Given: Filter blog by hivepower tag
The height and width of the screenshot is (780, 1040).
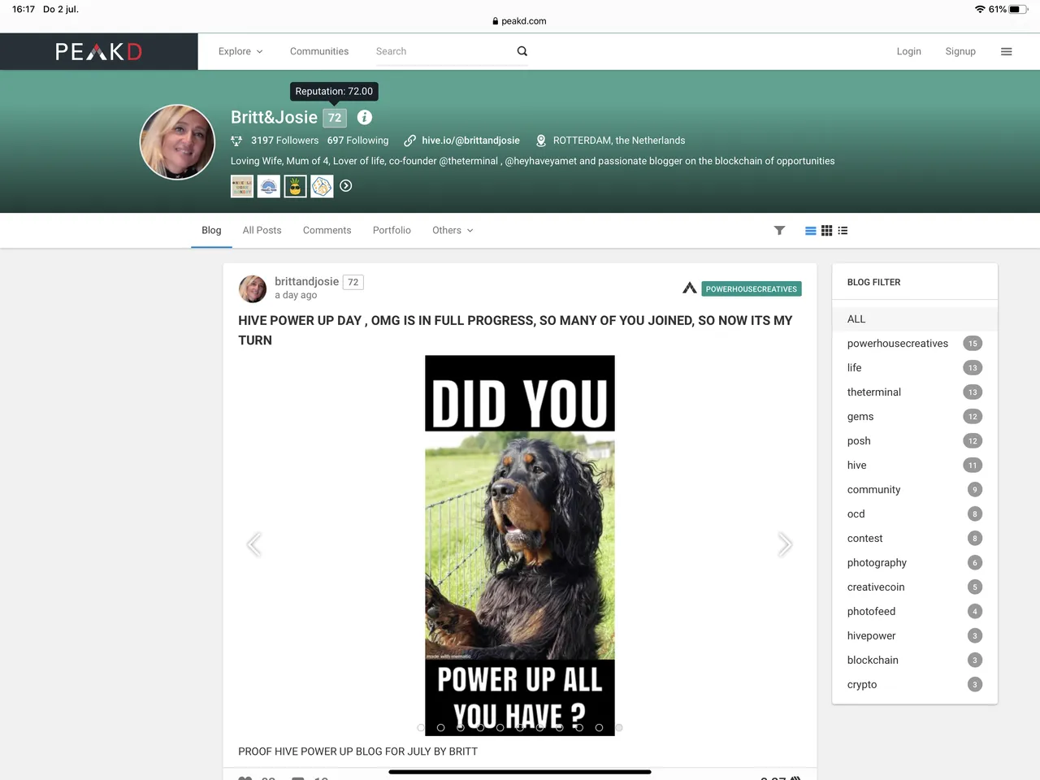Looking at the screenshot, I should (915, 636).
